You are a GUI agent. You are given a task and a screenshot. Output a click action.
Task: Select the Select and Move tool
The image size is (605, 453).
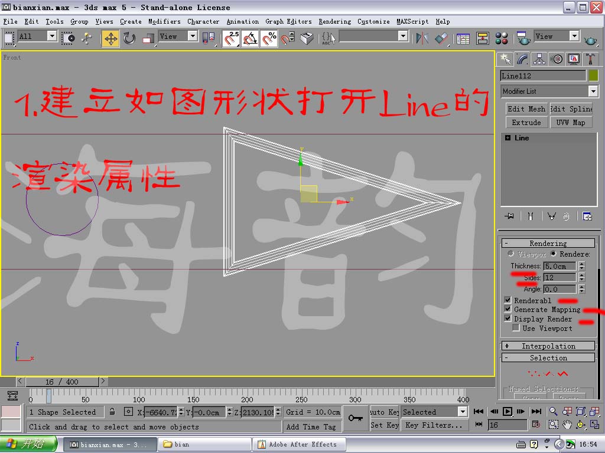[111, 37]
